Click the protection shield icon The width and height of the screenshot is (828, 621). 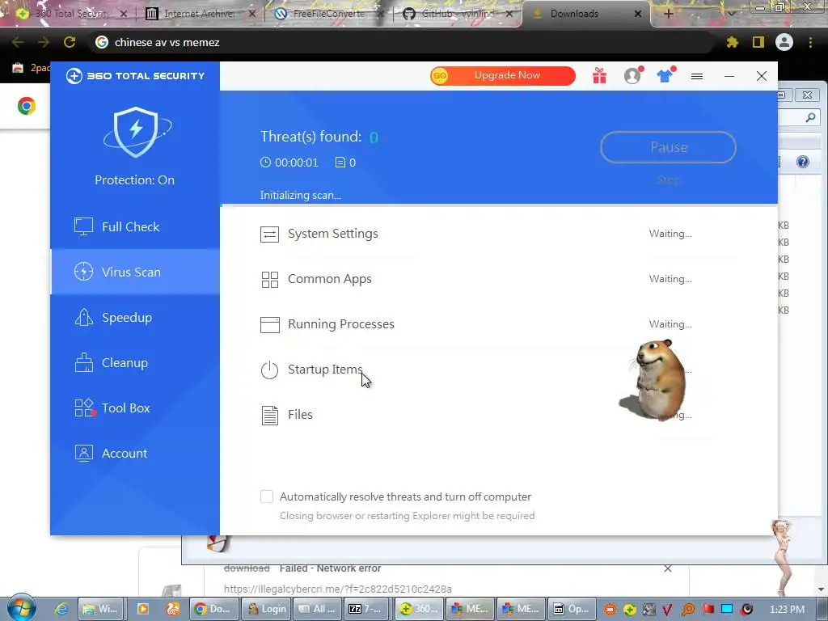(136, 132)
